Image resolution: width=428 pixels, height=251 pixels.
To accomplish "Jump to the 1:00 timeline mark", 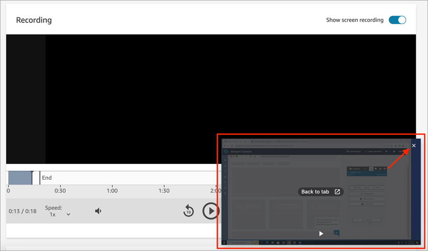I will coord(112,190).
